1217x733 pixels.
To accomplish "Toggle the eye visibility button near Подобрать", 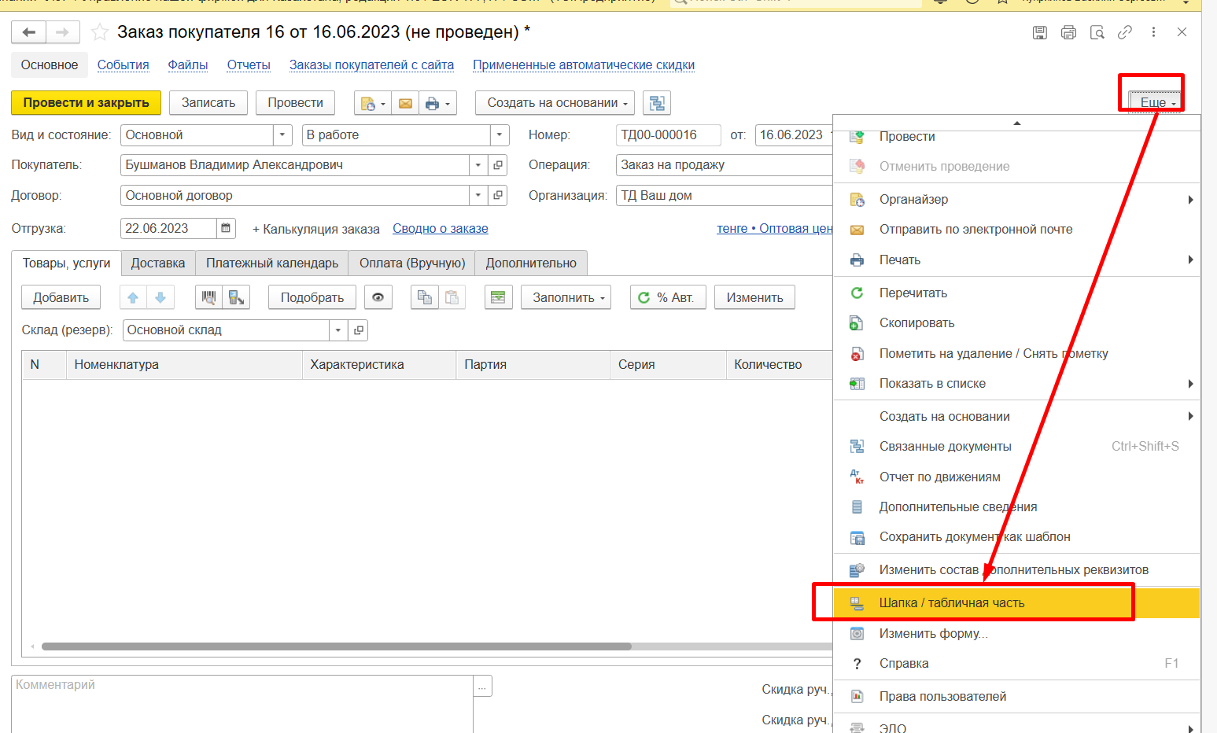I will click(x=378, y=297).
